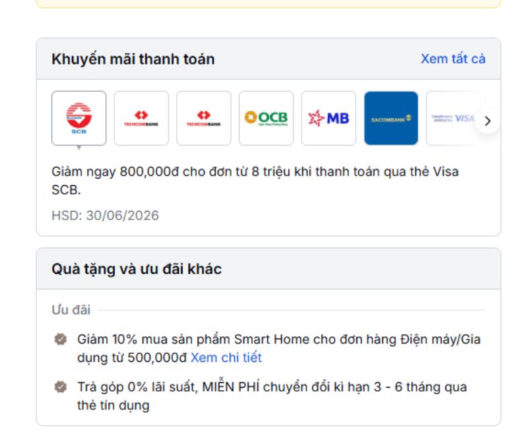
Task: Click the Khuyến mãi thanh toán header
Action: click(133, 59)
